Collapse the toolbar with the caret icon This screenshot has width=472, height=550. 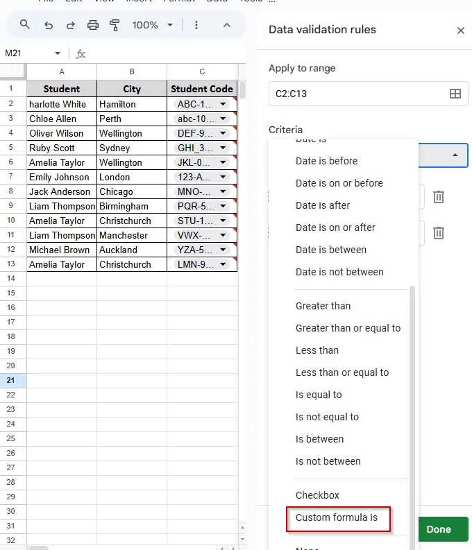(x=227, y=25)
